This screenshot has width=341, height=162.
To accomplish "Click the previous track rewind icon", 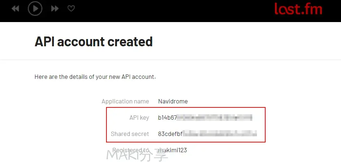I will (15, 9).
